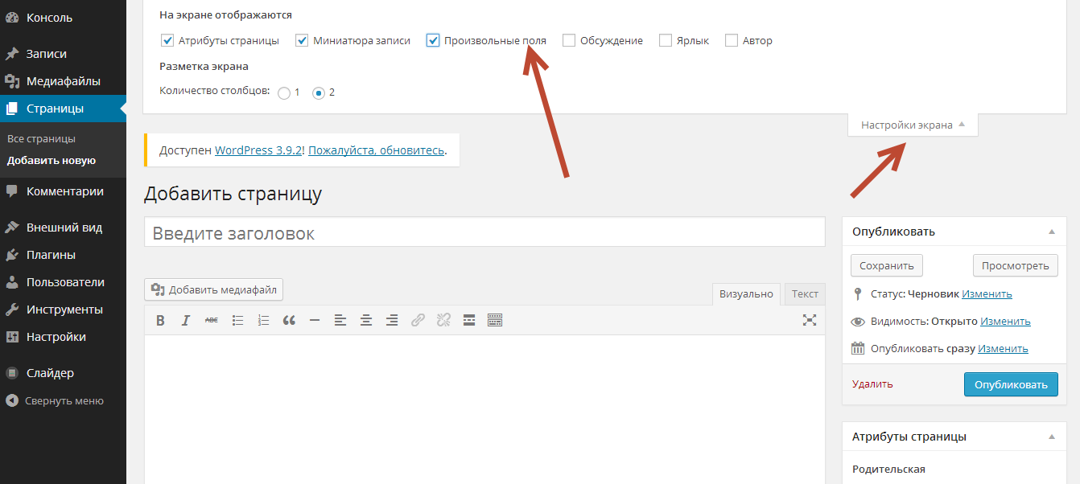The image size is (1080, 484).
Task: Click the remove link icon
Action: click(443, 320)
